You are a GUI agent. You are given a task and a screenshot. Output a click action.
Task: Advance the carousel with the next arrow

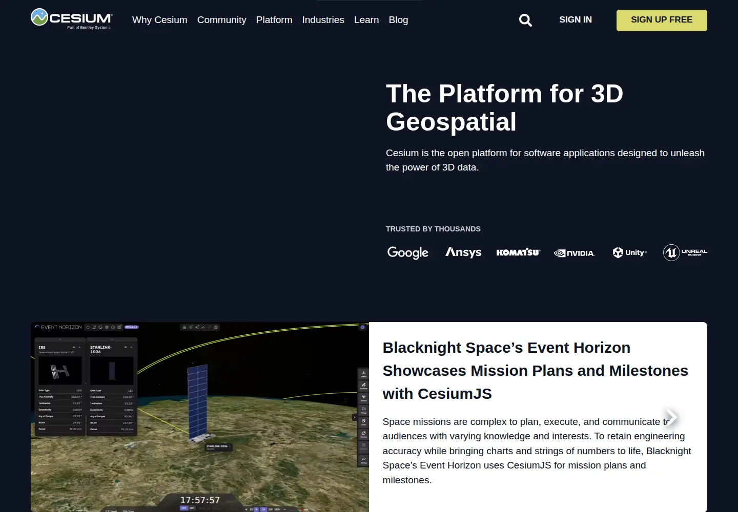tap(671, 417)
